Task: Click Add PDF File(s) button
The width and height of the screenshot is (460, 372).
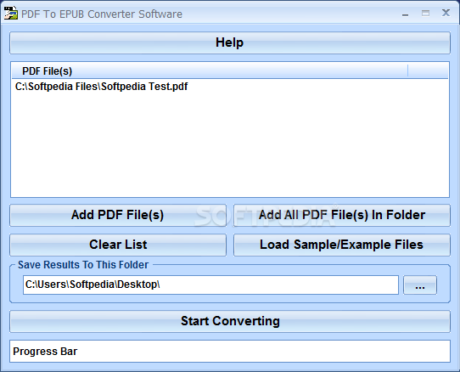Action: (x=118, y=215)
